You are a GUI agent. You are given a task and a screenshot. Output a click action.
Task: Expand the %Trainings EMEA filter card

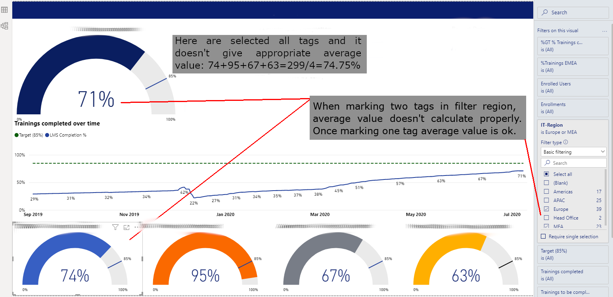573,66
